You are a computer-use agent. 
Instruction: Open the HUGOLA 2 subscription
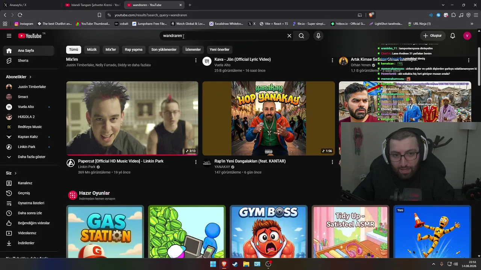click(x=29, y=117)
